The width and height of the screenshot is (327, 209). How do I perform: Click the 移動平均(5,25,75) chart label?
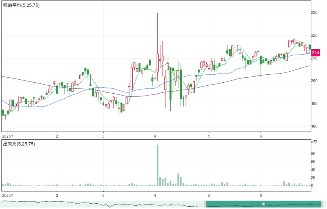pos(21,5)
